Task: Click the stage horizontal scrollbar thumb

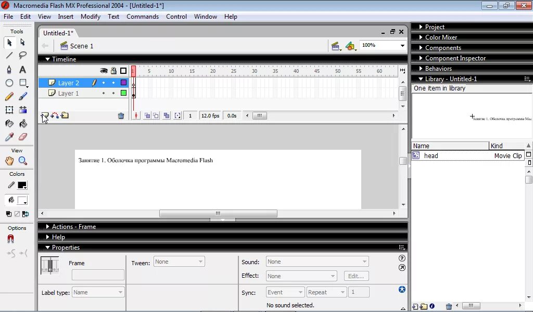Action: coord(218,214)
